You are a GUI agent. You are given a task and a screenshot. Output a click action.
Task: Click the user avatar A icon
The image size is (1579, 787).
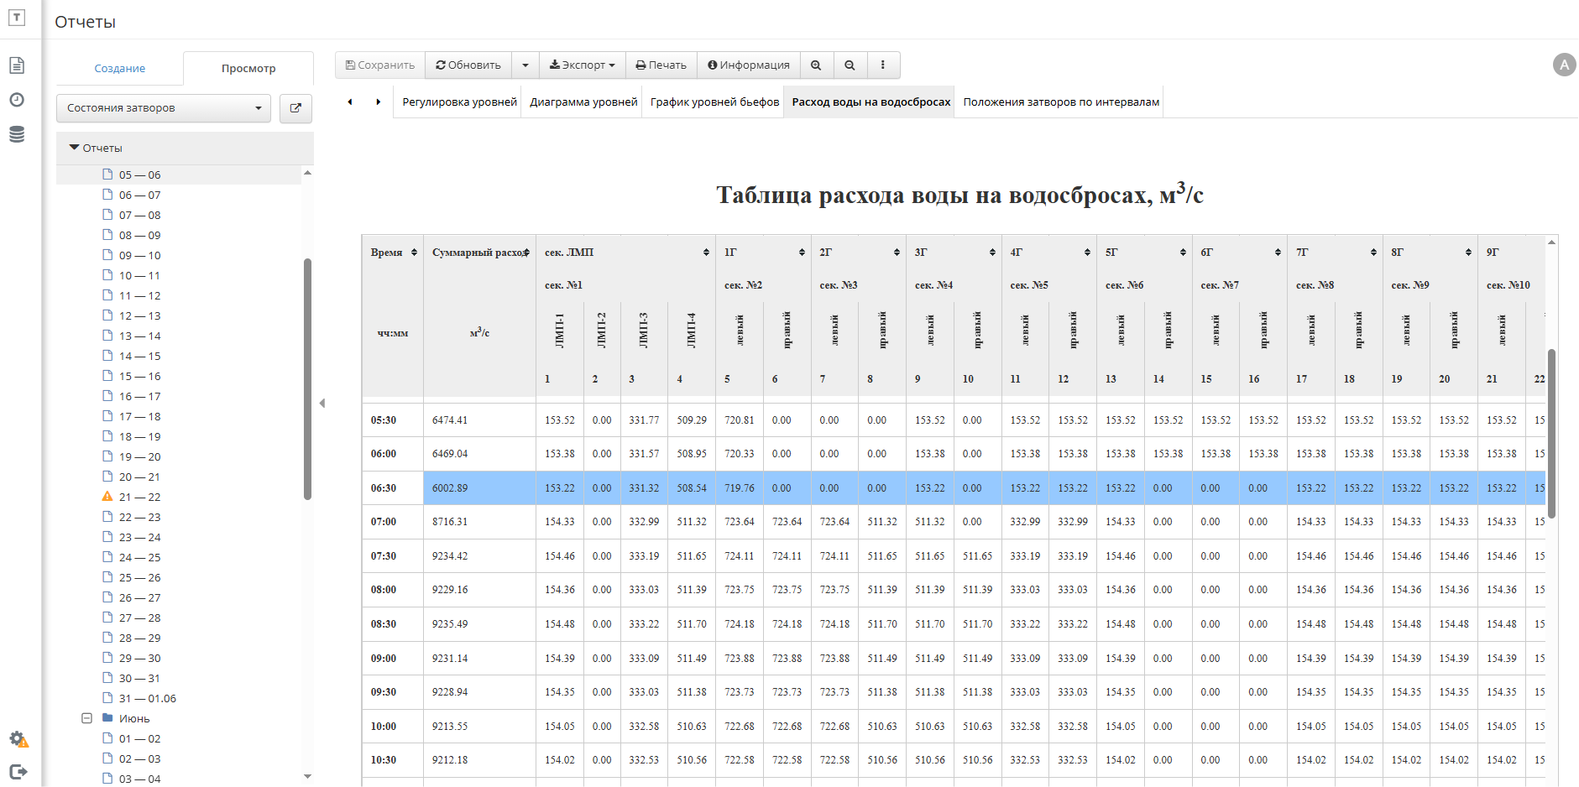tap(1564, 65)
